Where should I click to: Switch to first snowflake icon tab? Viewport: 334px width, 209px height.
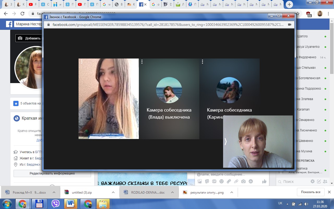(45, 4)
